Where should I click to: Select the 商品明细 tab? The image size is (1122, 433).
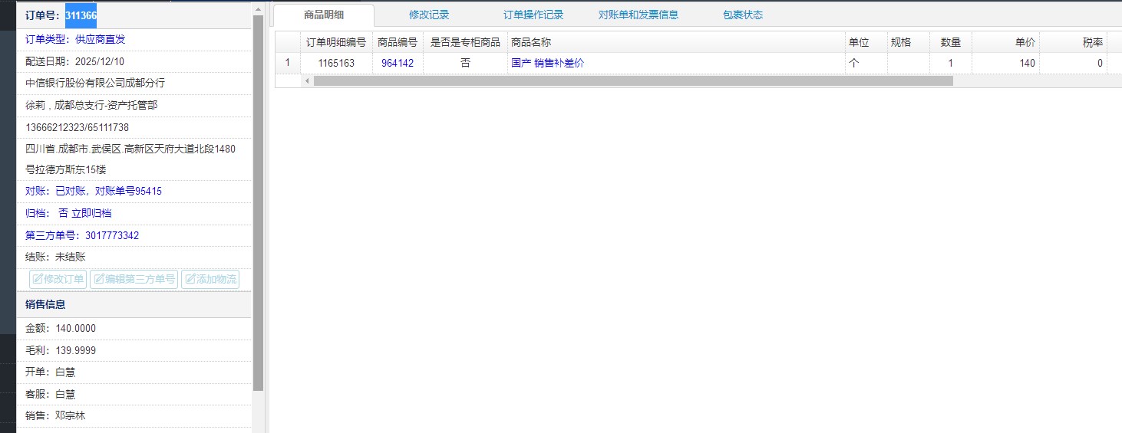324,15
